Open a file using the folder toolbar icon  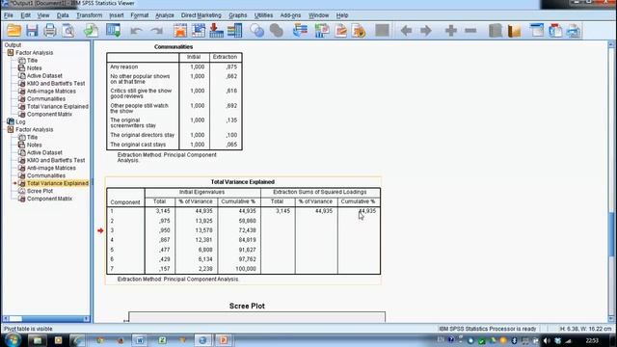[x=14, y=31]
